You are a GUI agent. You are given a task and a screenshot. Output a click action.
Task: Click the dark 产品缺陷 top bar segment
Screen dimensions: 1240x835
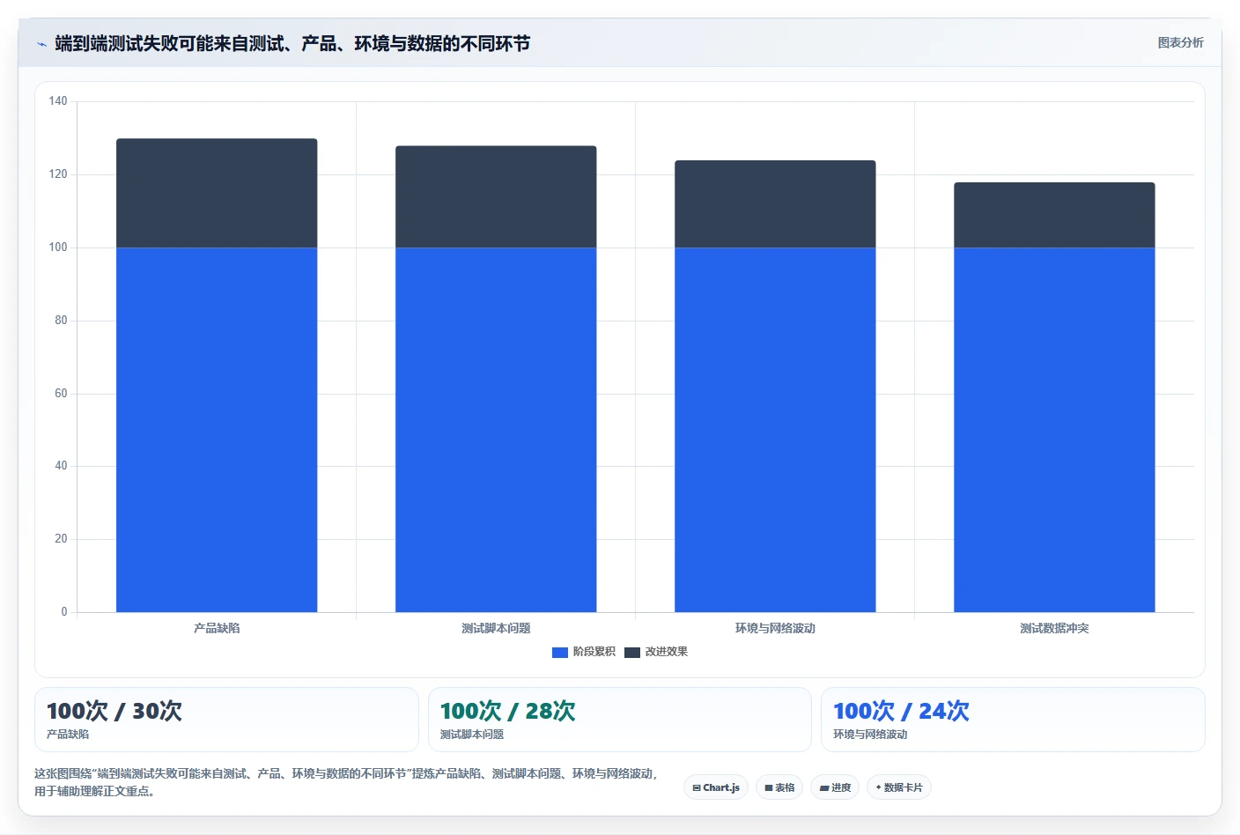point(217,193)
